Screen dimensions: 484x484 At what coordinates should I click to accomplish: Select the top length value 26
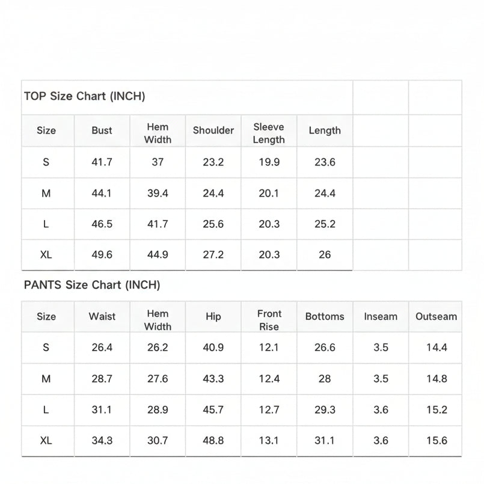(325, 255)
